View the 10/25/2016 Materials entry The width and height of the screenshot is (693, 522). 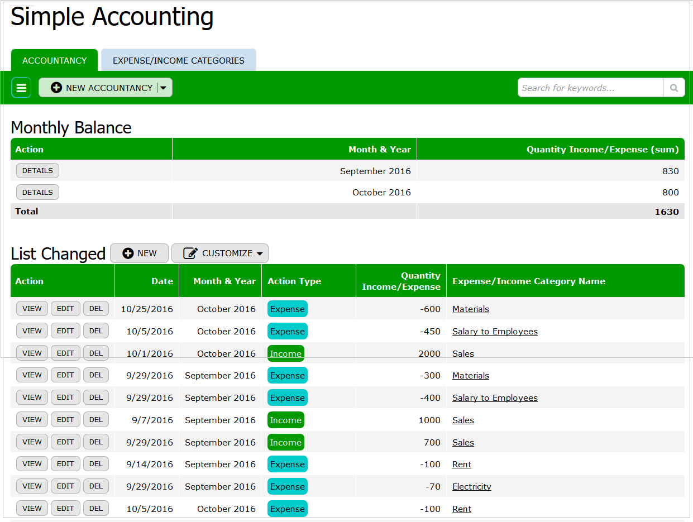click(x=32, y=309)
